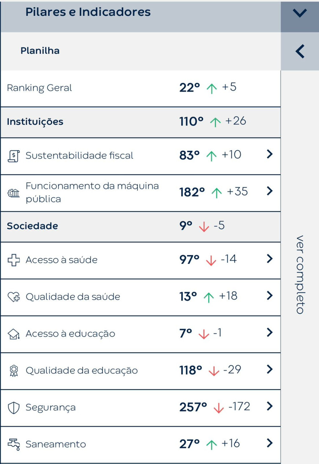
Task: Click the Saneamento faucet icon
Action: [x=14, y=444]
